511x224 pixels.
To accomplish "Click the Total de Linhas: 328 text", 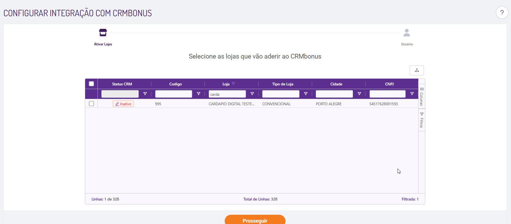I will pyautogui.click(x=260, y=199).
